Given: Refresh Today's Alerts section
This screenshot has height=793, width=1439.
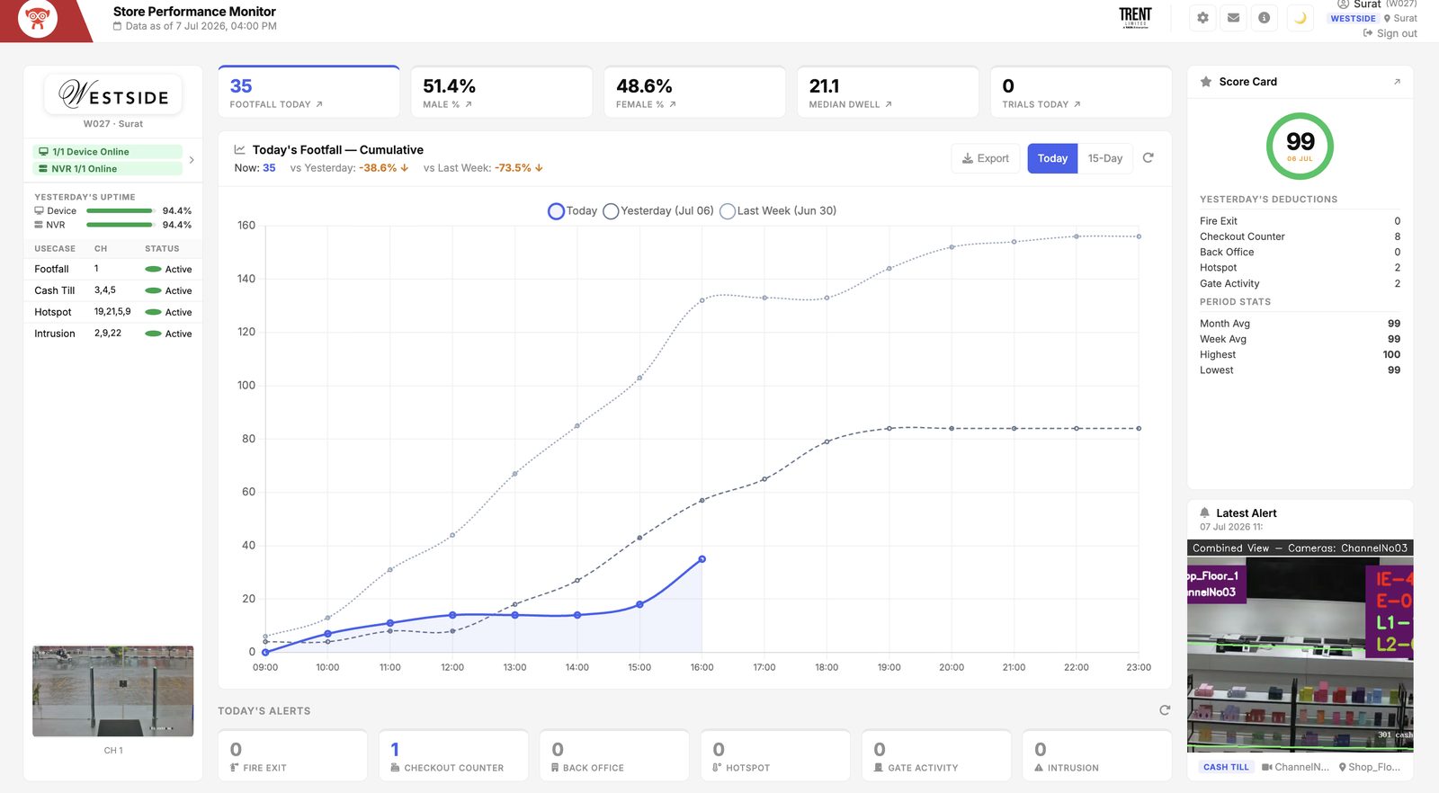Looking at the screenshot, I should coord(1165,710).
